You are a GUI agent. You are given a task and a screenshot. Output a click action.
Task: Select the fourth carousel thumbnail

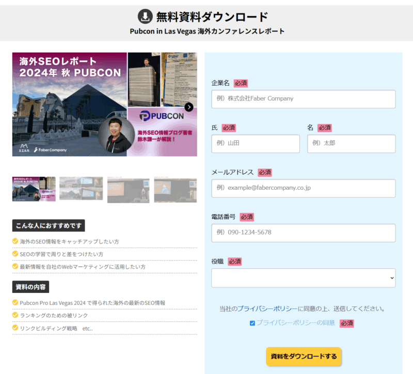coord(176,190)
